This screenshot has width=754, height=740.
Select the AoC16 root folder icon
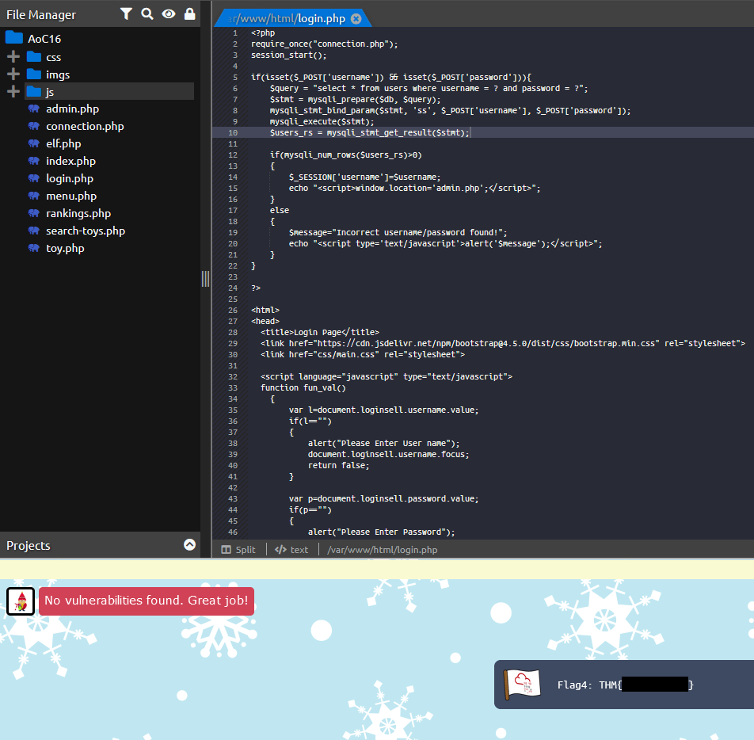point(14,37)
